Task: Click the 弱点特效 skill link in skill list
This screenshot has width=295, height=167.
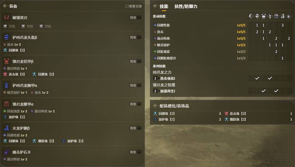Action: click(x=163, y=38)
